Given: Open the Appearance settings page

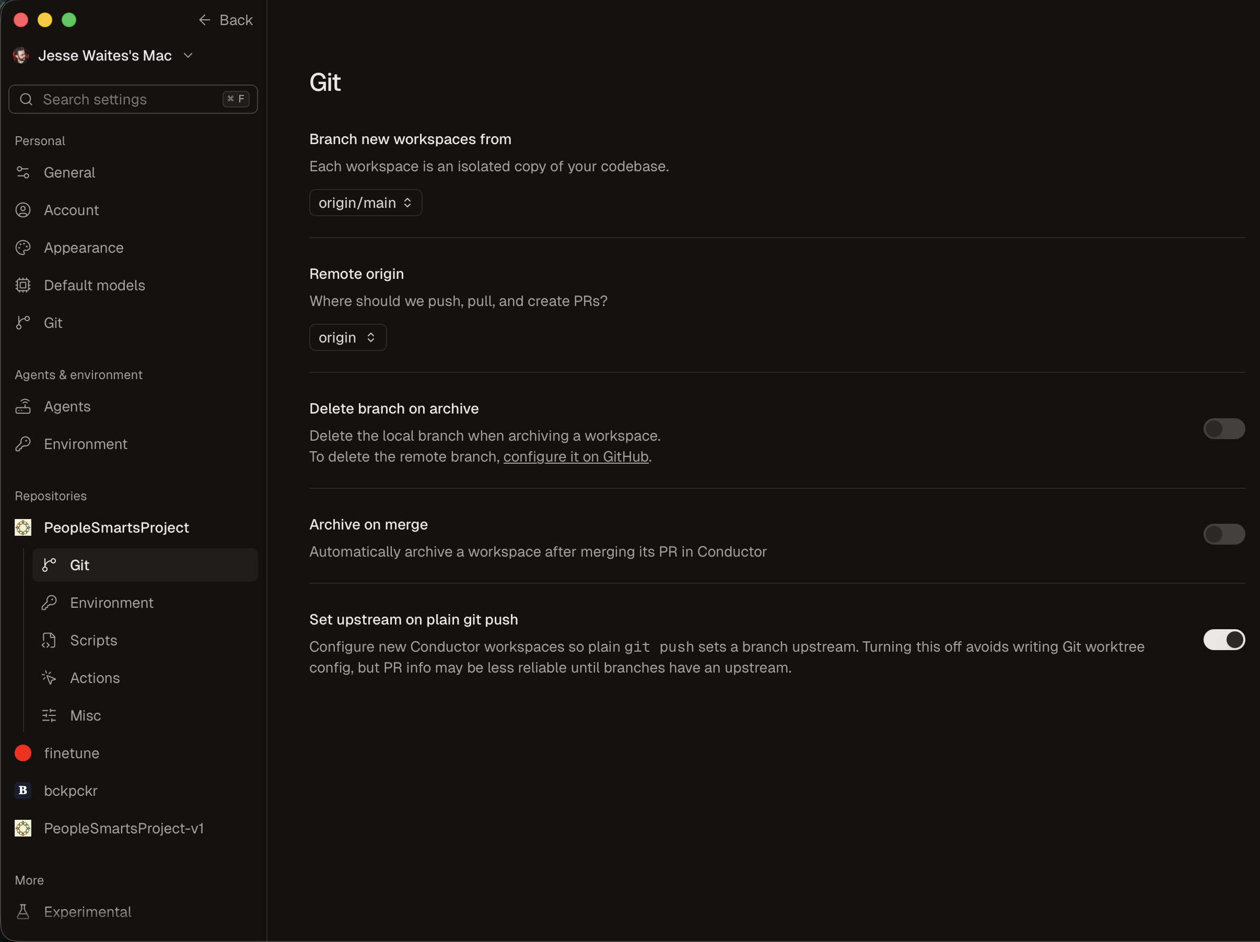Looking at the screenshot, I should 133,248.
